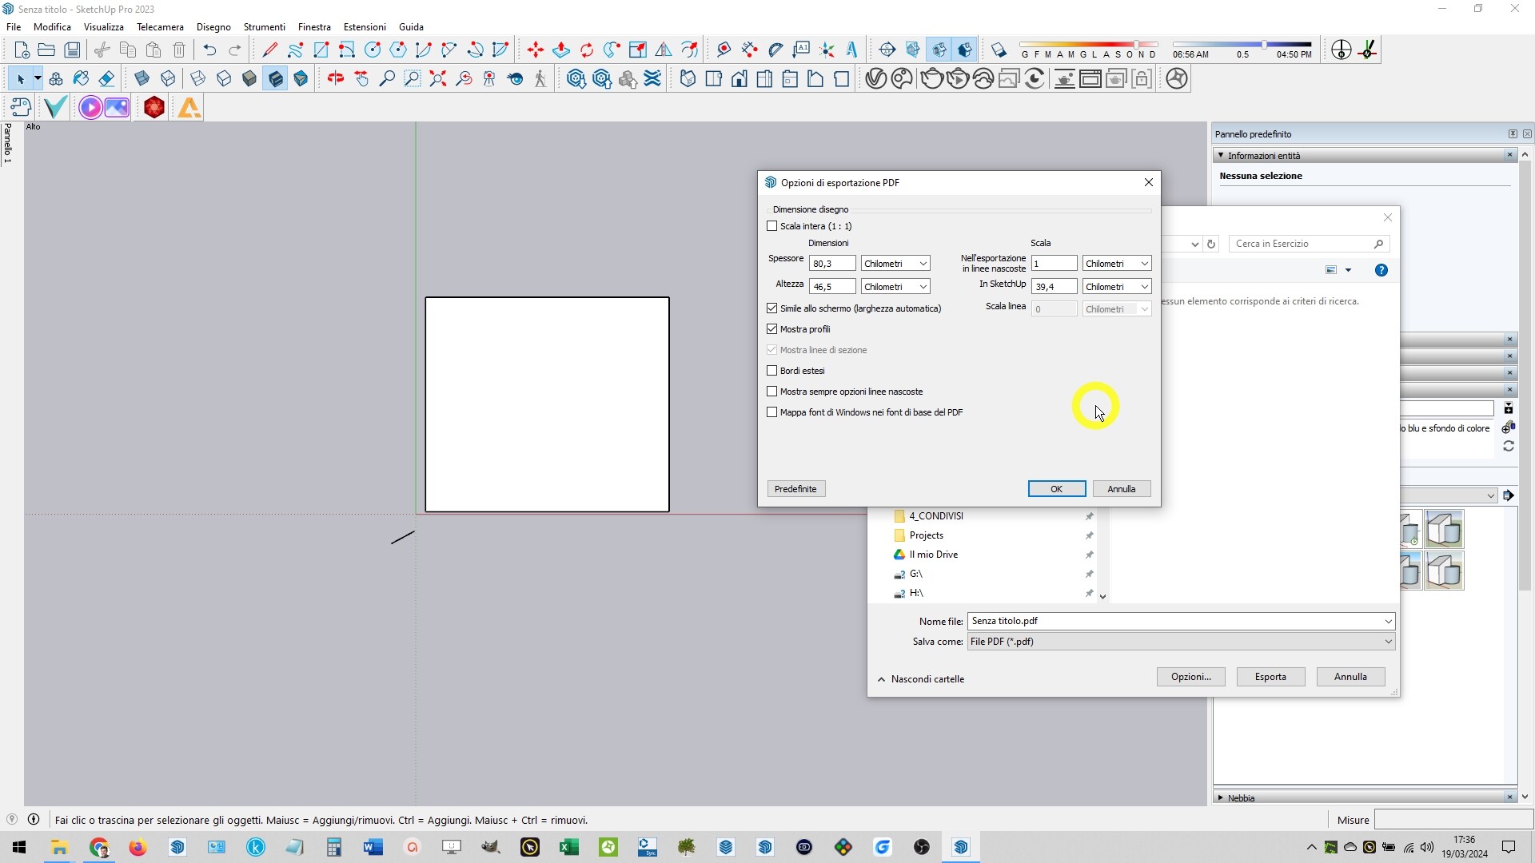Select the Eraser tool
1535x863 pixels.
click(106, 78)
